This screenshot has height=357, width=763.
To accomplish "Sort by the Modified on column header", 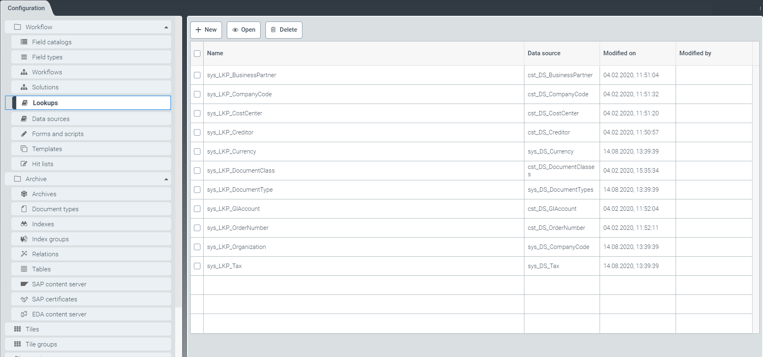I will 619,53.
